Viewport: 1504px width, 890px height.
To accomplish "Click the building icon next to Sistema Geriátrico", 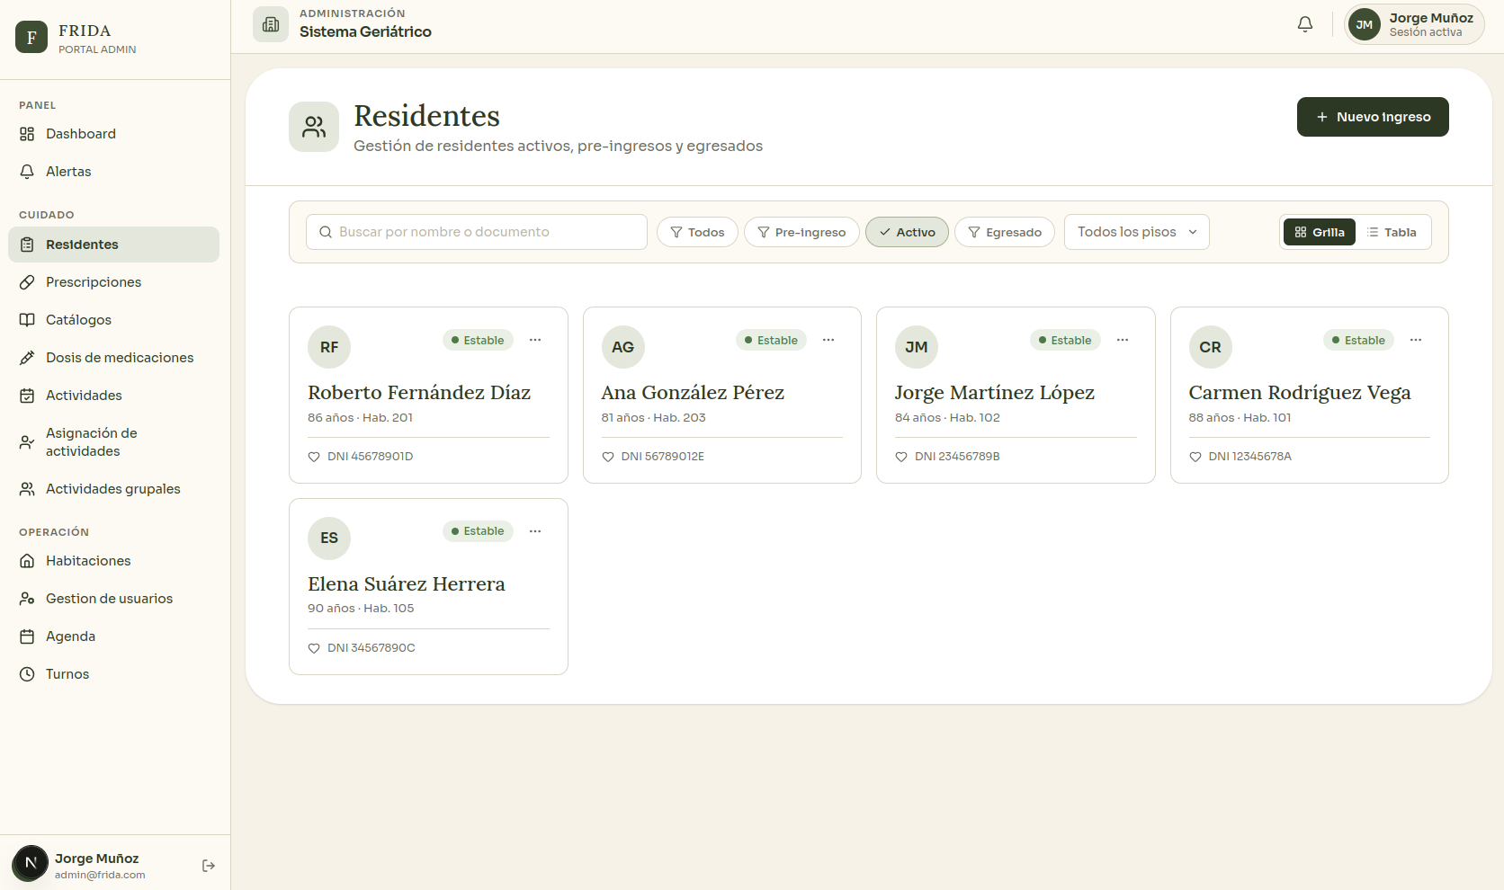I will click(x=271, y=24).
